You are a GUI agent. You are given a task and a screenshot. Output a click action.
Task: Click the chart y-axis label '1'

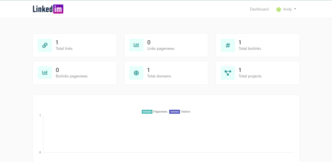tap(40, 115)
